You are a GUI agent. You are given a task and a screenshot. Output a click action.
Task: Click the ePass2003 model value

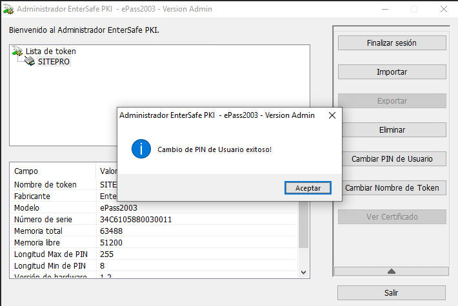coord(119,207)
